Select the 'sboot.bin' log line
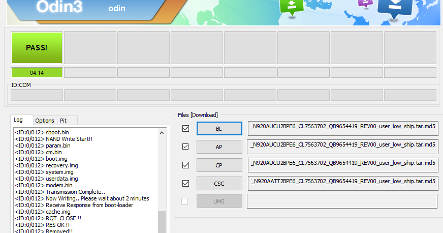Screen dimensions: 443x233 tap(42, 132)
